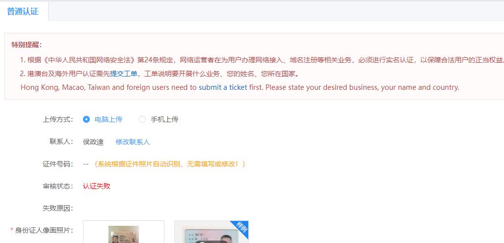Click the 失败原因 label
The width and height of the screenshot is (504, 243).
coord(58,208)
